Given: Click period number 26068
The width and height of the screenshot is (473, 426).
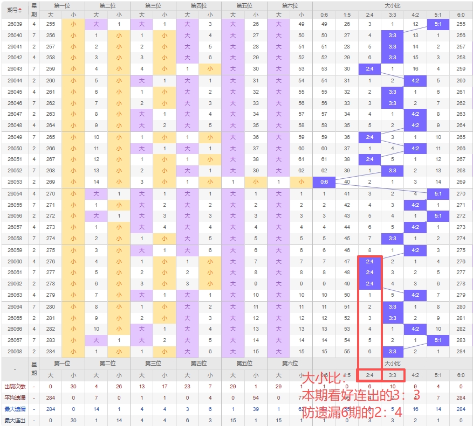Looking at the screenshot, I should click(x=15, y=351).
